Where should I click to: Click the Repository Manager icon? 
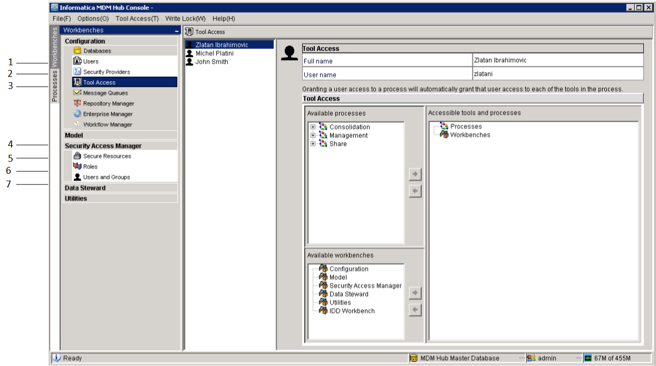(x=77, y=103)
